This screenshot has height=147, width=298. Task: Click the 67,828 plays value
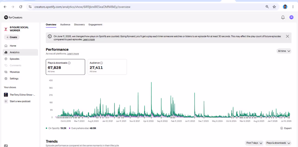coord(54,67)
